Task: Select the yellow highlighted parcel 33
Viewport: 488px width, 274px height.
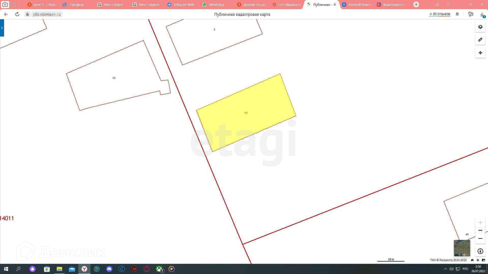Action: click(x=246, y=113)
